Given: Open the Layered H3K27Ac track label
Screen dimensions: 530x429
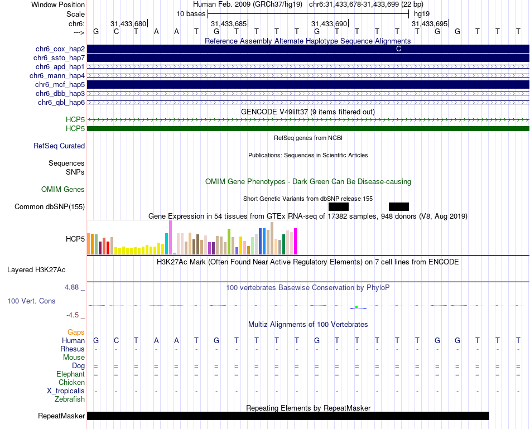Looking at the screenshot, I should pyautogui.click(x=36, y=270).
